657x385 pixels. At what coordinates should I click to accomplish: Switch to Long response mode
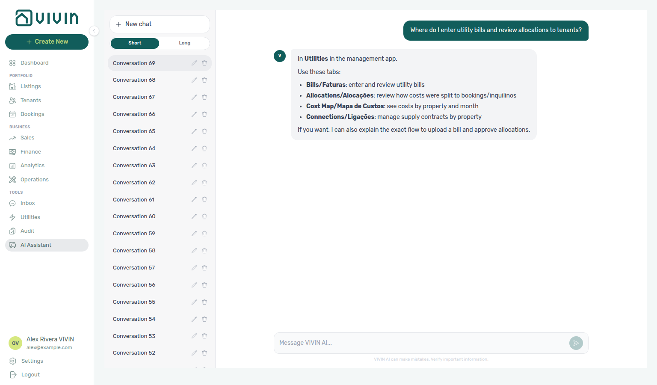(x=184, y=43)
